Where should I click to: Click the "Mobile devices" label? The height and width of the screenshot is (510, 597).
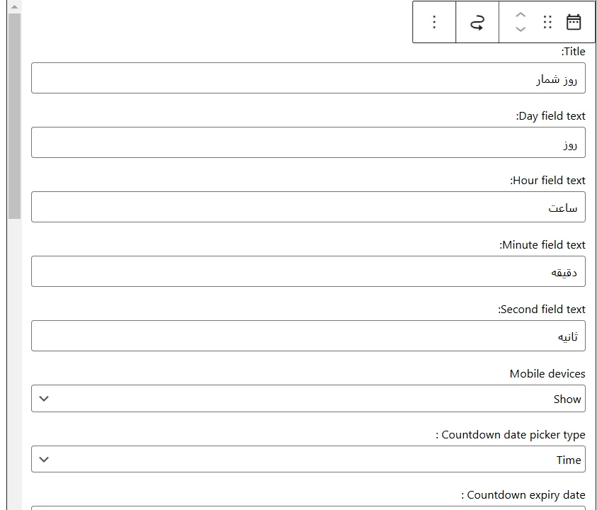pos(547,374)
